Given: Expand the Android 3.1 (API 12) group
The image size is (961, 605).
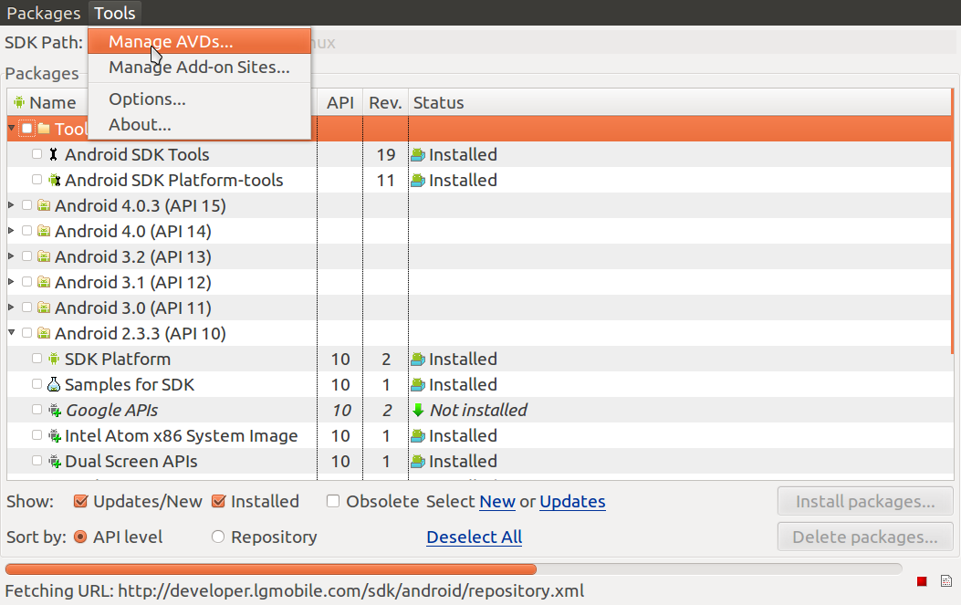Looking at the screenshot, I should (11, 281).
